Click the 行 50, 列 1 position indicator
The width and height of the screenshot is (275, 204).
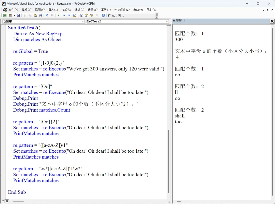tap(116, 16)
